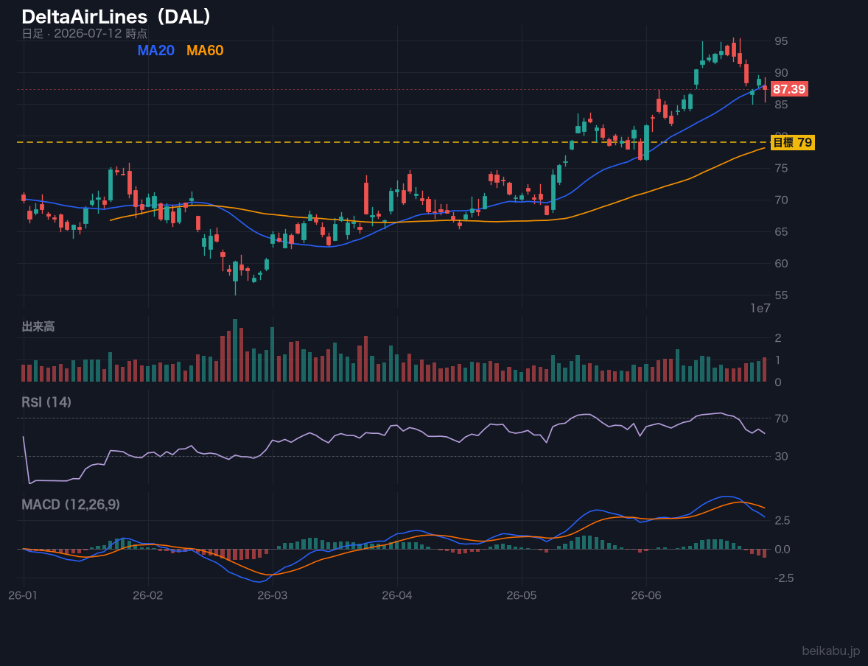Click the 26-02 date axis label

tap(148, 596)
